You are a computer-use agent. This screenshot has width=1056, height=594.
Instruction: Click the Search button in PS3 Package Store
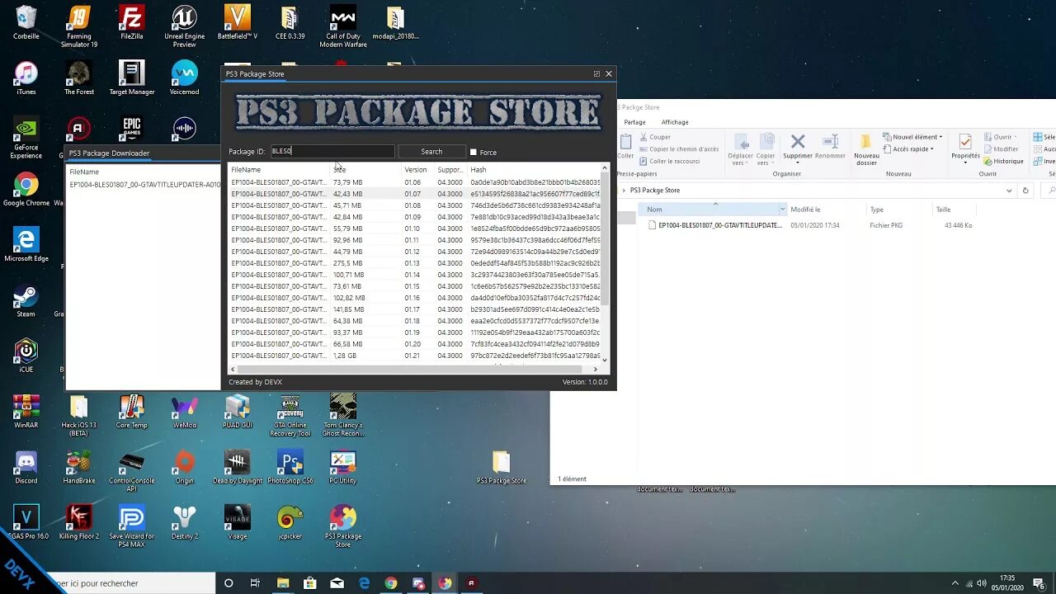(x=431, y=152)
